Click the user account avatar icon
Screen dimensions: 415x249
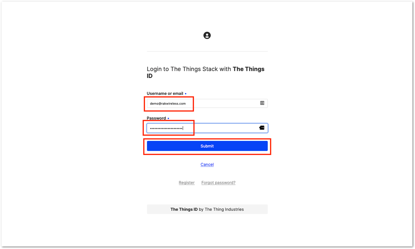click(207, 35)
